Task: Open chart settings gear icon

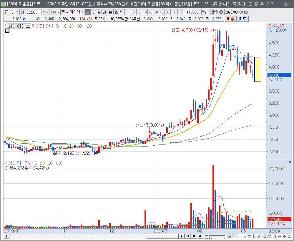Action: 221,12
